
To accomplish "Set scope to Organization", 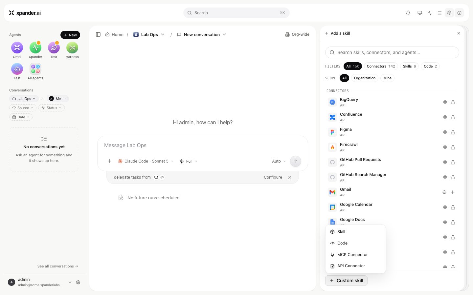I will coord(365,78).
